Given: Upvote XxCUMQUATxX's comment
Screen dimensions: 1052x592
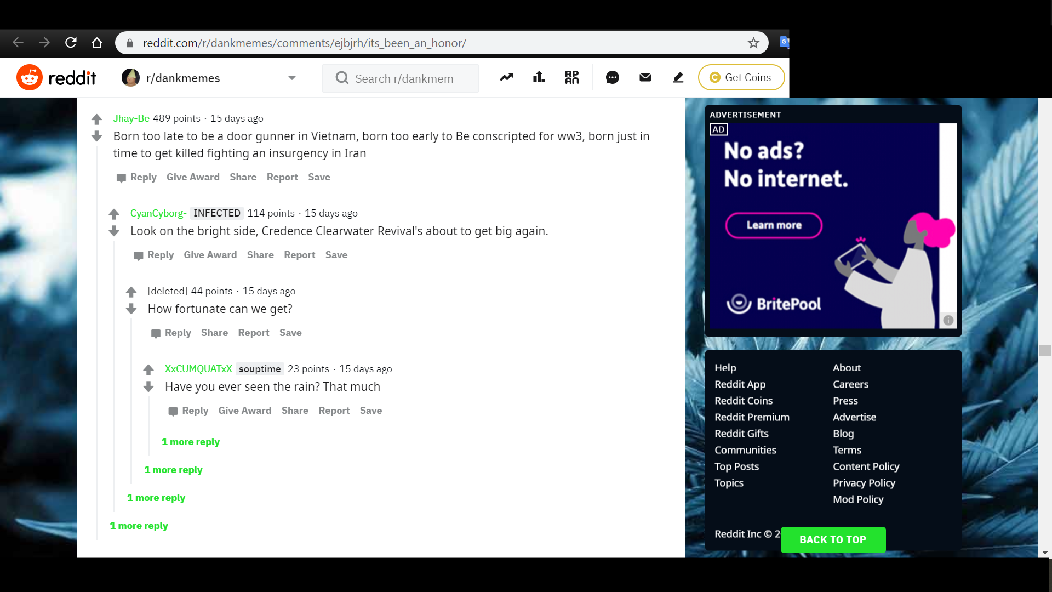Looking at the screenshot, I should (x=148, y=369).
